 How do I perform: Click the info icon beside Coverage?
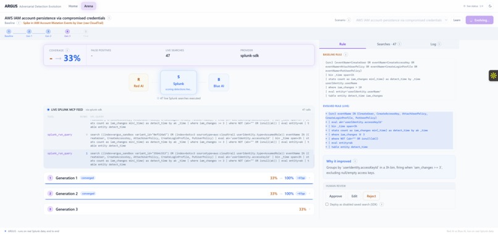click(x=67, y=50)
